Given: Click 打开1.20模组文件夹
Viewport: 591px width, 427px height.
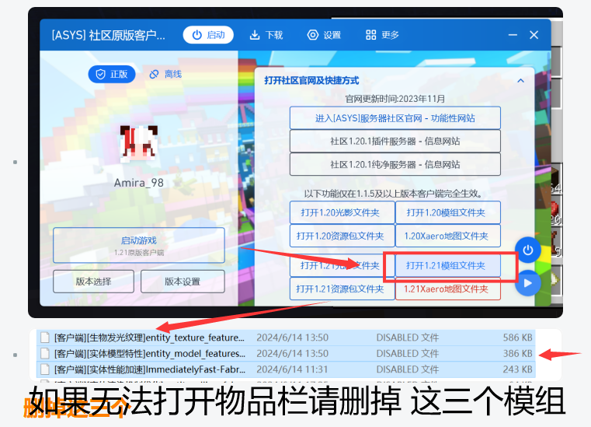Looking at the screenshot, I should point(448,212).
